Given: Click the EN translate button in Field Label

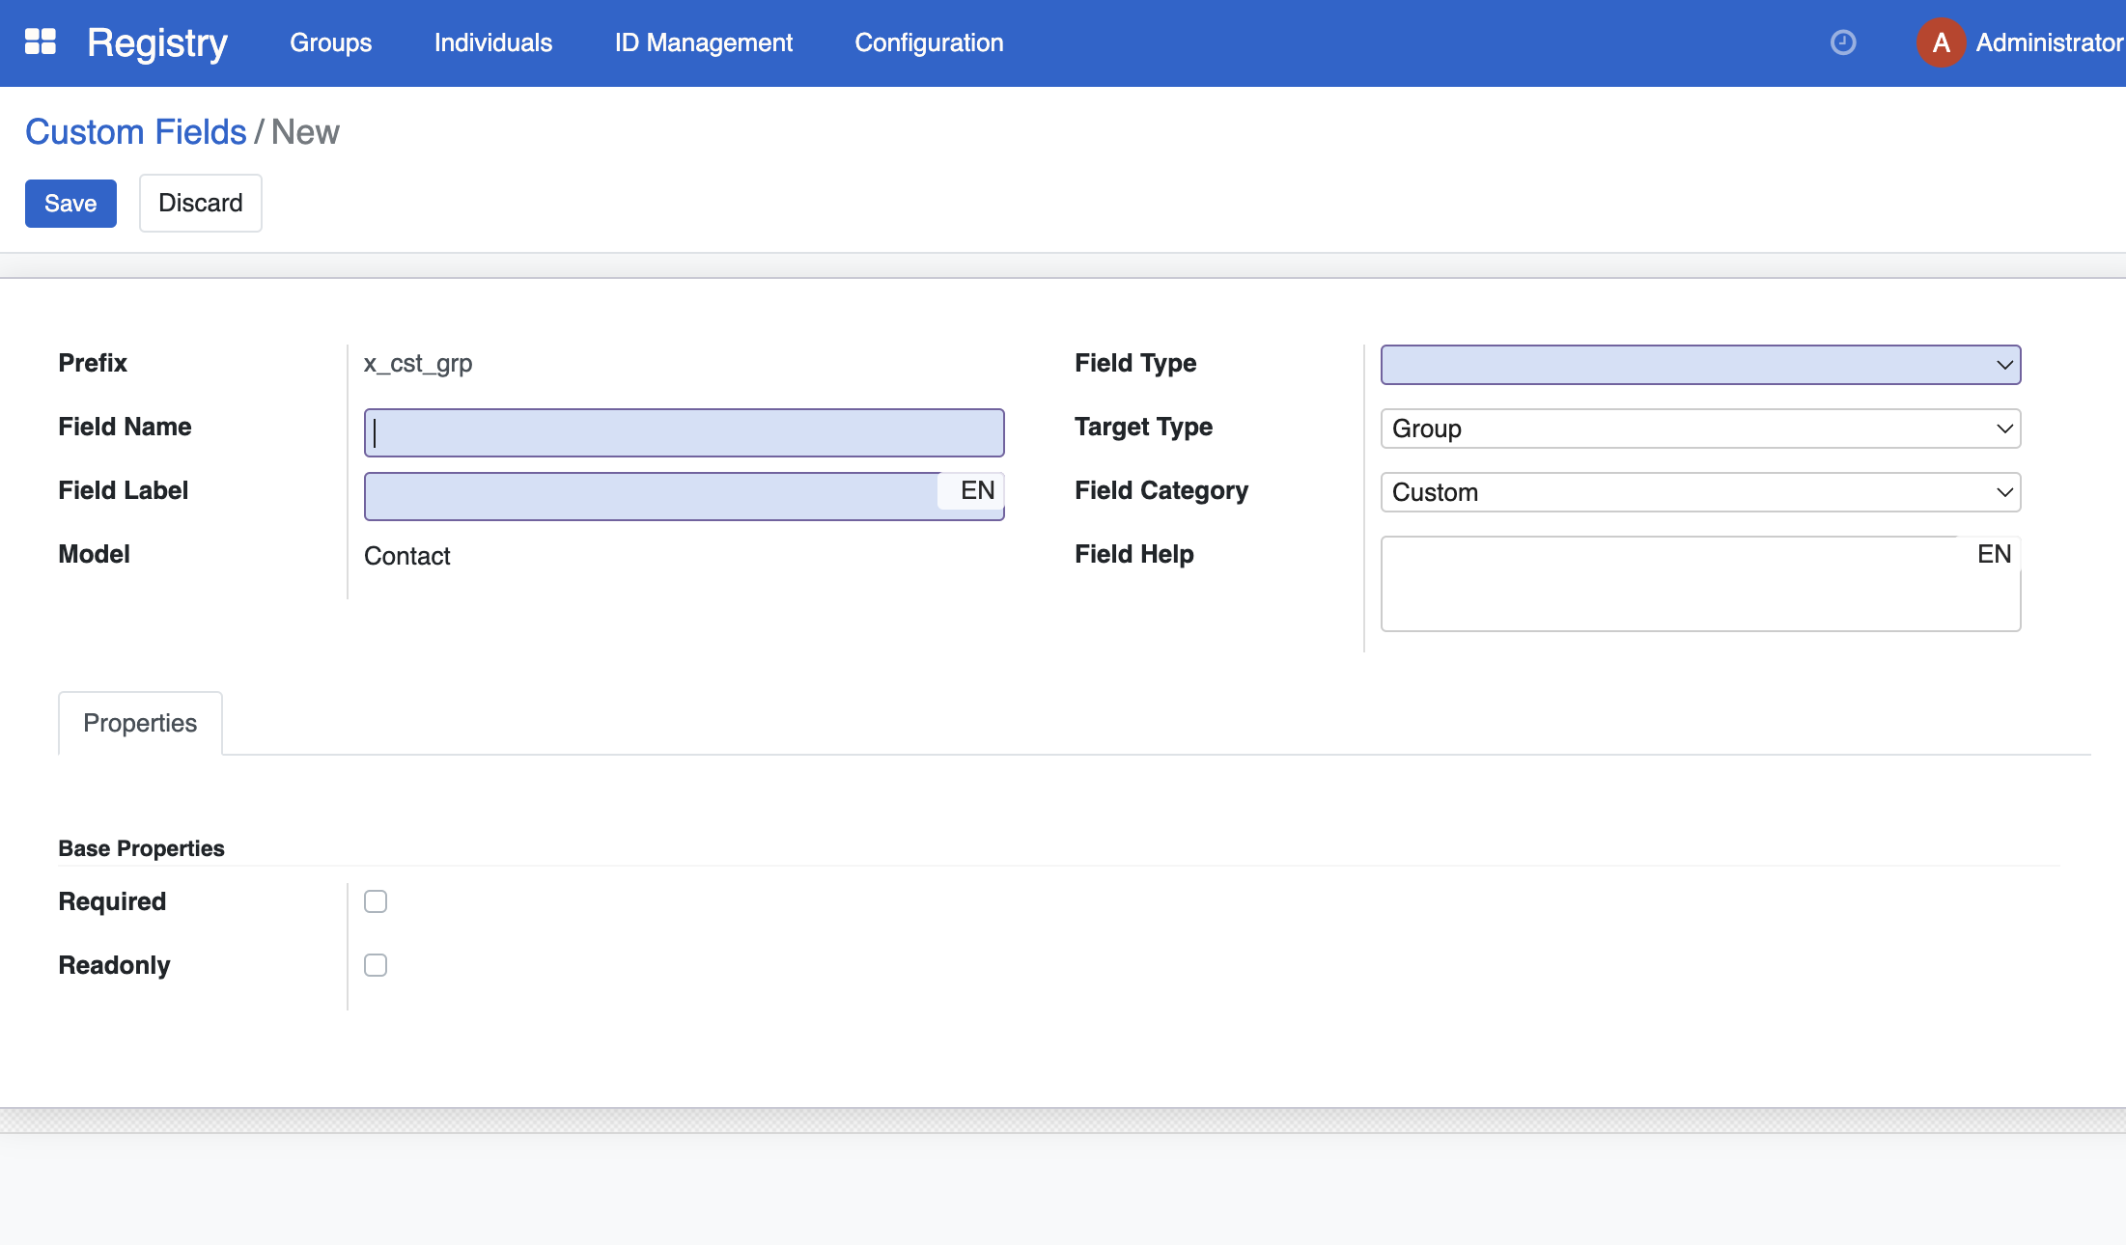Looking at the screenshot, I should point(977,490).
